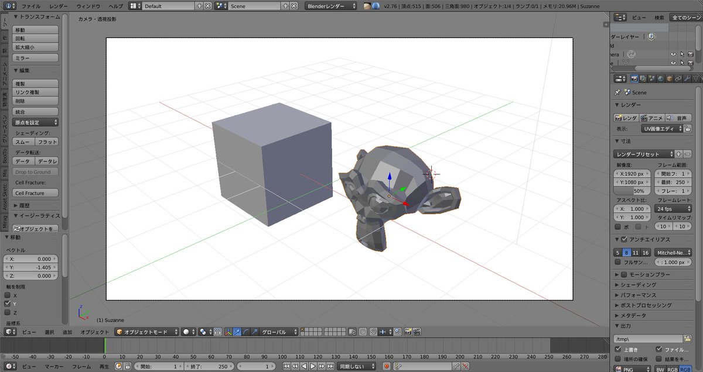
Task: Jump to the first frame in timeline
Action: [286, 366]
